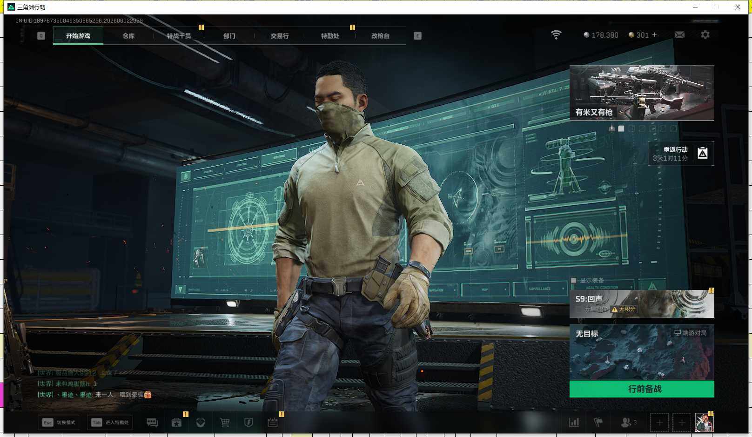Switch to the 特勤处 tab
752x437 pixels.
330,36
